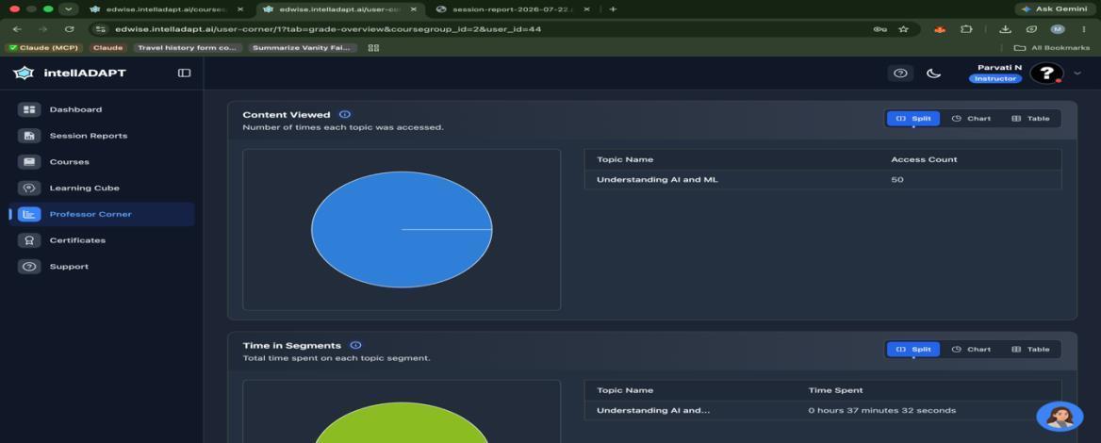Screen dimensions: 1101x443
Task: Open help via the header question-mark icon
Action: [900, 73]
